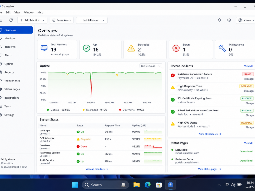Image resolution: width=255 pixels, height=191 pixels.
Task: Open the Edit menu
Action: [8, 12]
